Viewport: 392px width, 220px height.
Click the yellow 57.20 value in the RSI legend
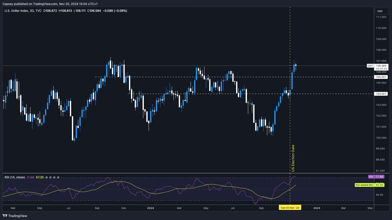tap(40, 177)
